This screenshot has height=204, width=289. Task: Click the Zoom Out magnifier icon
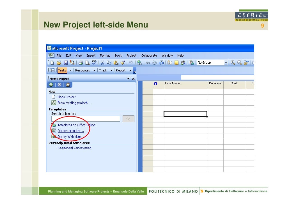(239, 62)
